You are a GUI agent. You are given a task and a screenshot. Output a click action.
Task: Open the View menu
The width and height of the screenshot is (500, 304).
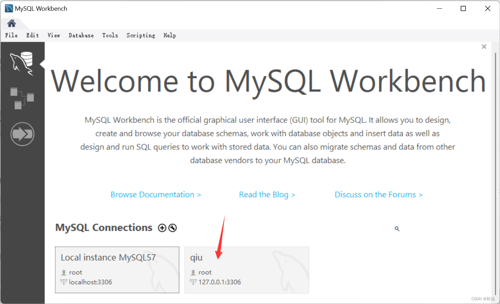(54, 35)
